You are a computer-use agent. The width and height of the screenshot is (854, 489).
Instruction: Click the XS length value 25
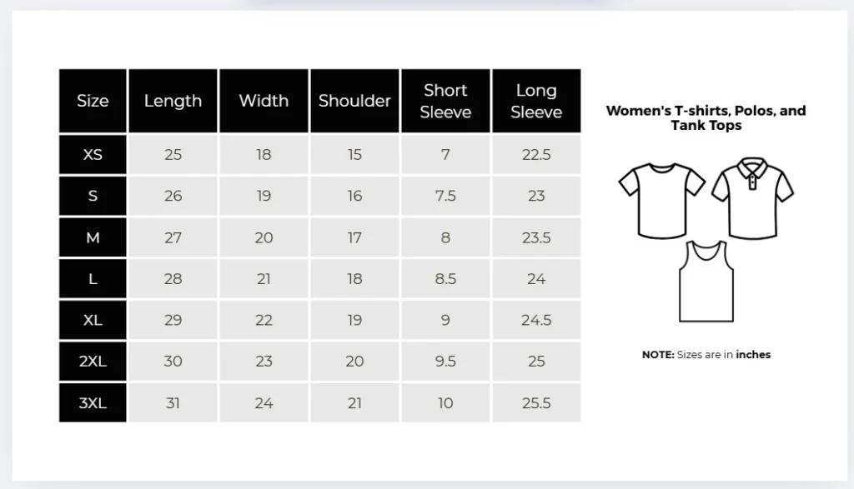pyautogui.click(x=173, y=155)
